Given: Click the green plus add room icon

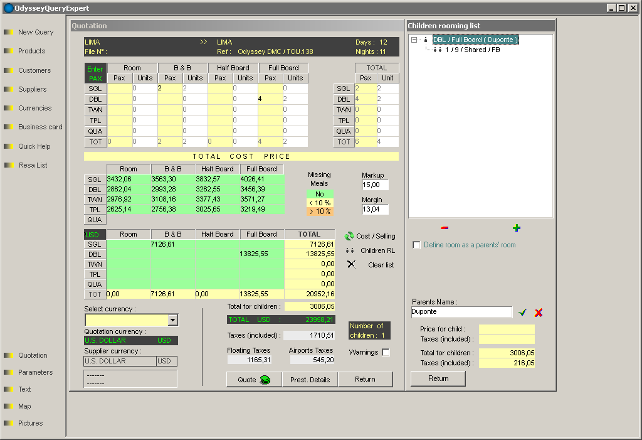Looking at the screenshot, I should pyautogui.click(x=517, y=228).
